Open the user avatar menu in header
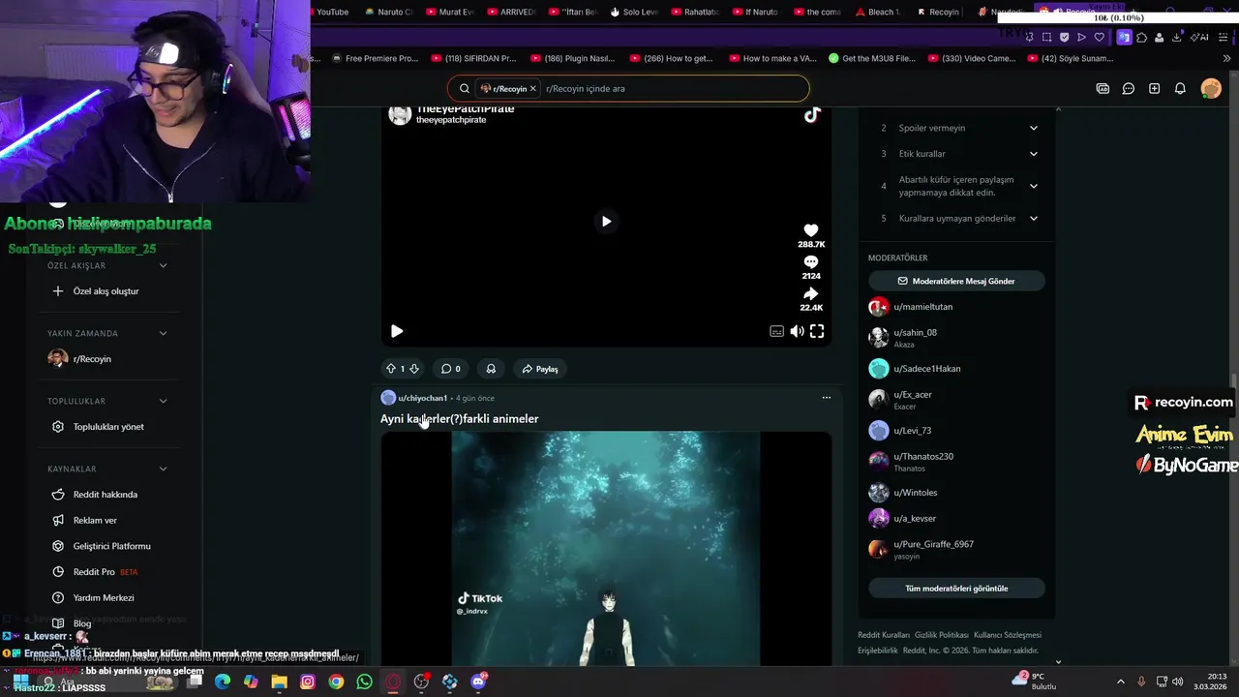The image size is (1239, 697). point(1211,88)
